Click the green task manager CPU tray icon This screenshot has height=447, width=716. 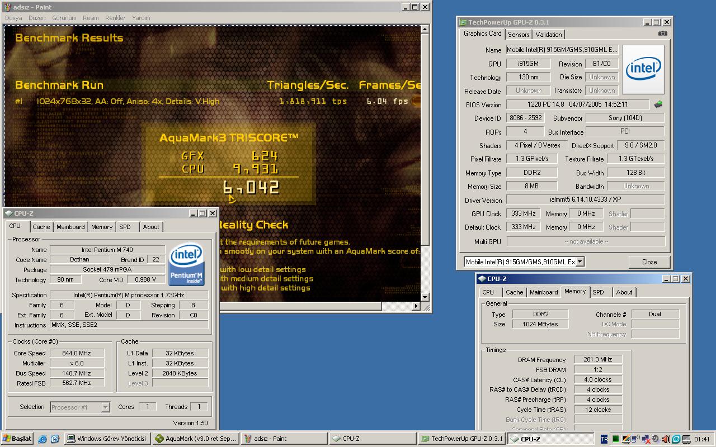[615, 439]
